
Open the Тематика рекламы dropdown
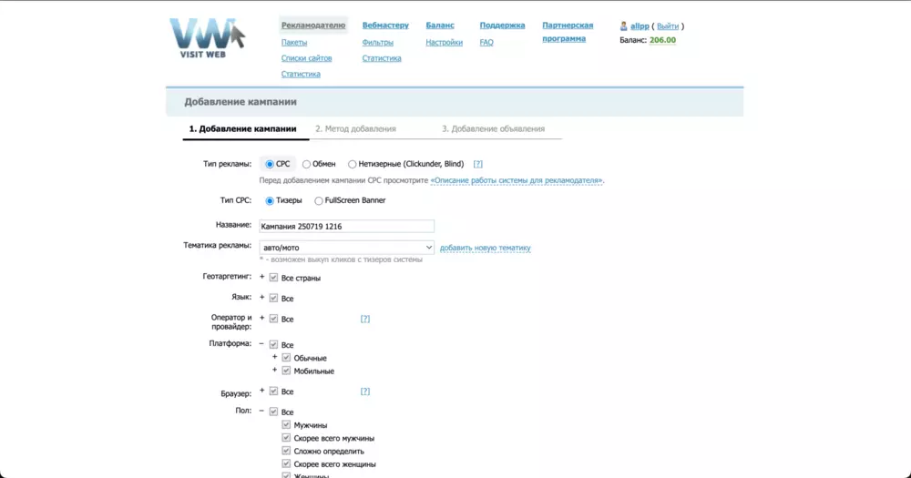(x=346, y=248)
